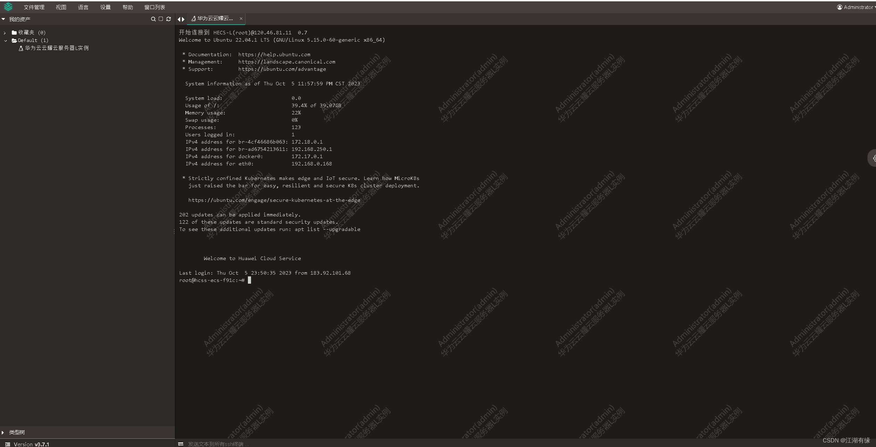
Task: Switch to the 华为云云耀云... terminal tab
Action: pos(215,19)
